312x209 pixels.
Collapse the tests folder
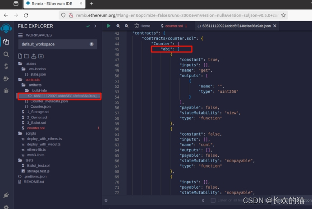click(x=26, y=160)
